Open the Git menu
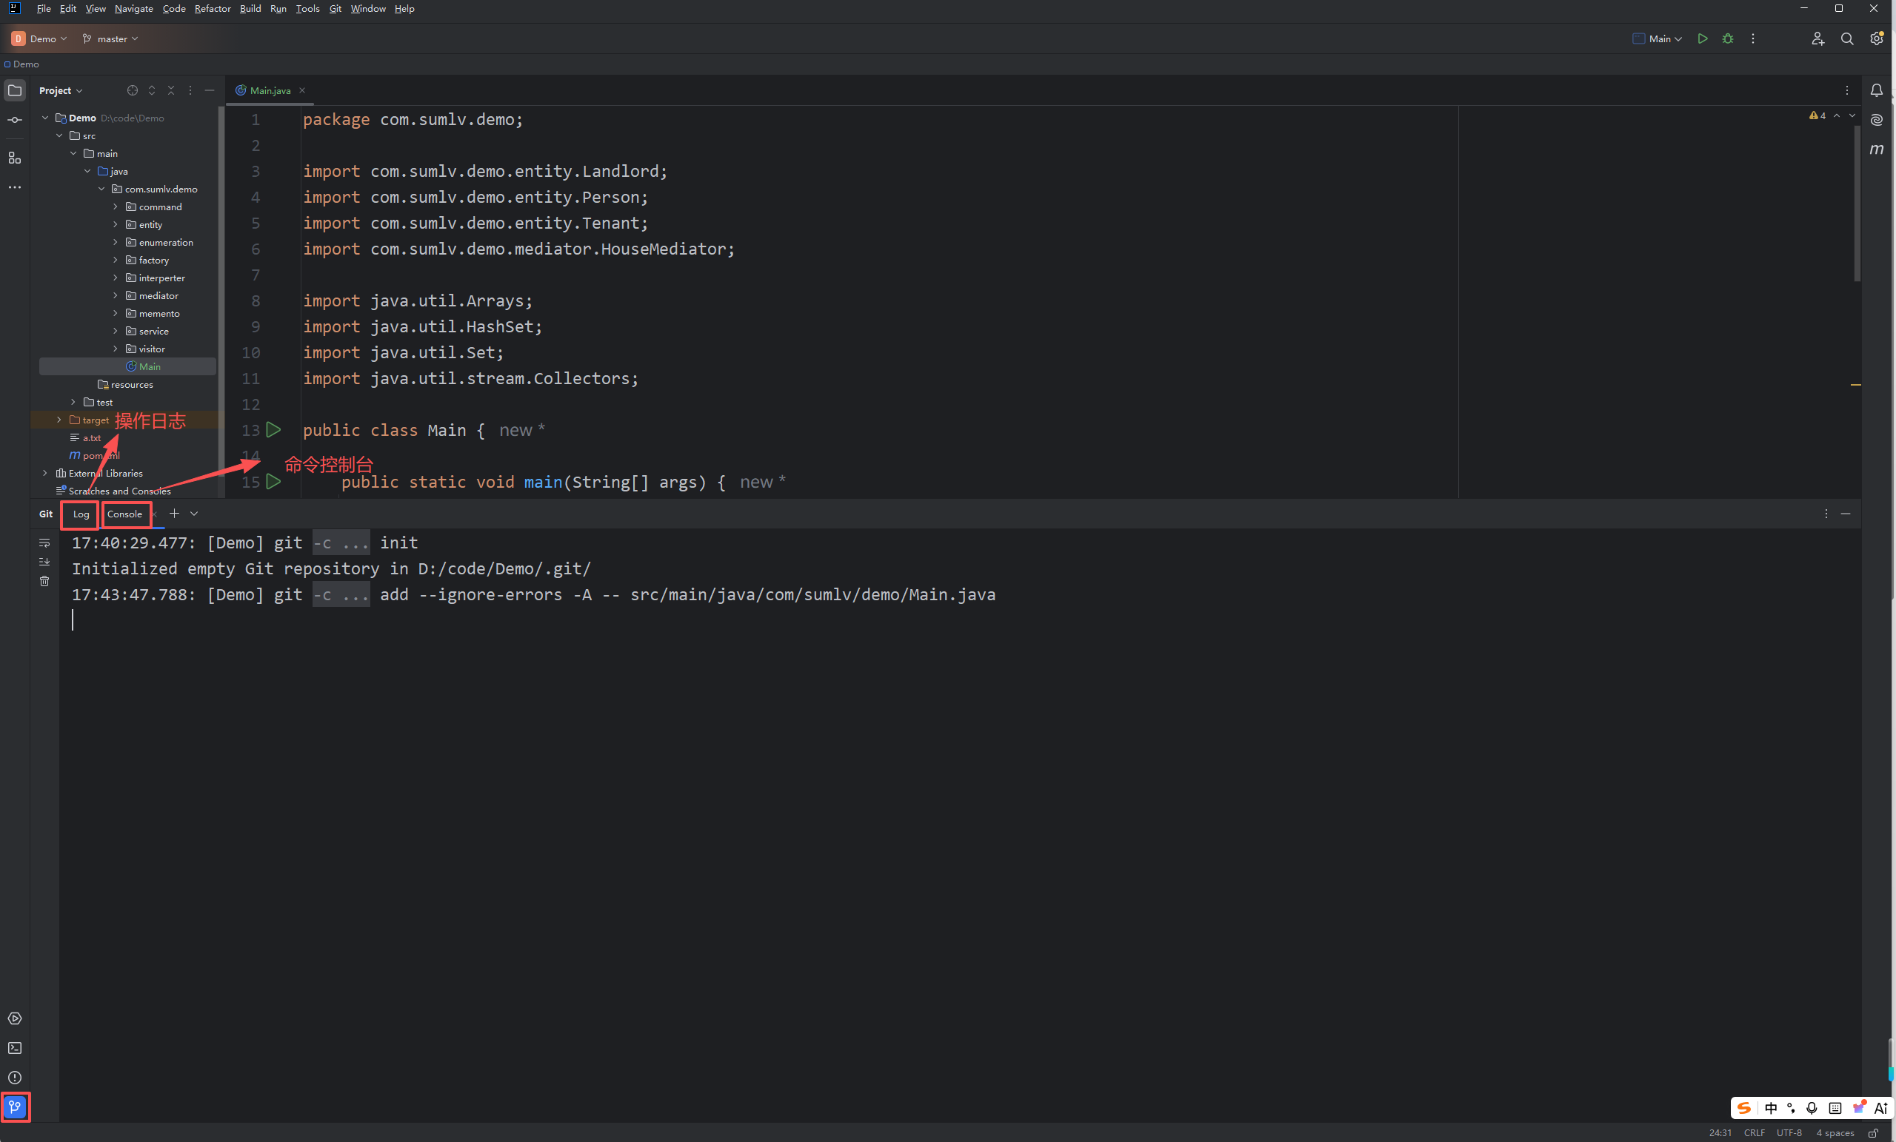This screenshot has width=1896, height=1142. (335, 8)
